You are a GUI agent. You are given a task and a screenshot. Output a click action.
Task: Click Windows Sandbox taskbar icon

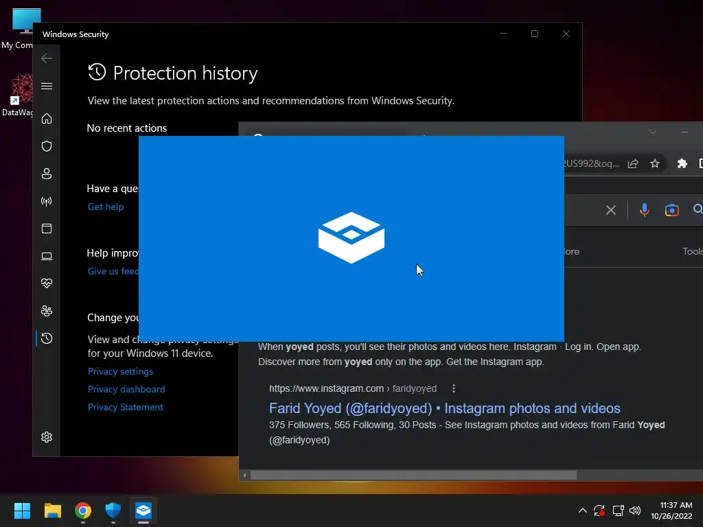[x=143, y=511]
